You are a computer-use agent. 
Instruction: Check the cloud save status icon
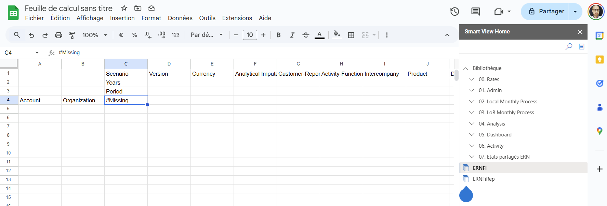[x=151, y=8]
